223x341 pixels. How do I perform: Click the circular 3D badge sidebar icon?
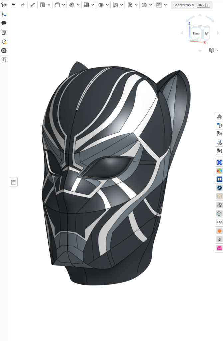(4, 51)
